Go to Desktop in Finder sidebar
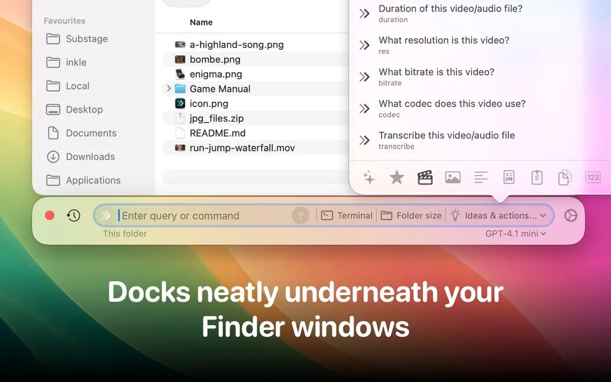Image resolution: width=611 pixels, height=382 pixels. (x=75, y=109)
